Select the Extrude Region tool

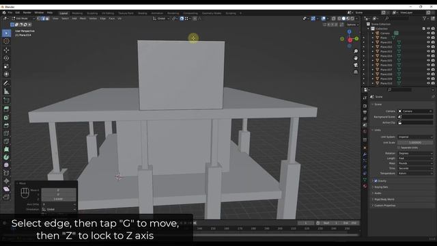(6, 109)
